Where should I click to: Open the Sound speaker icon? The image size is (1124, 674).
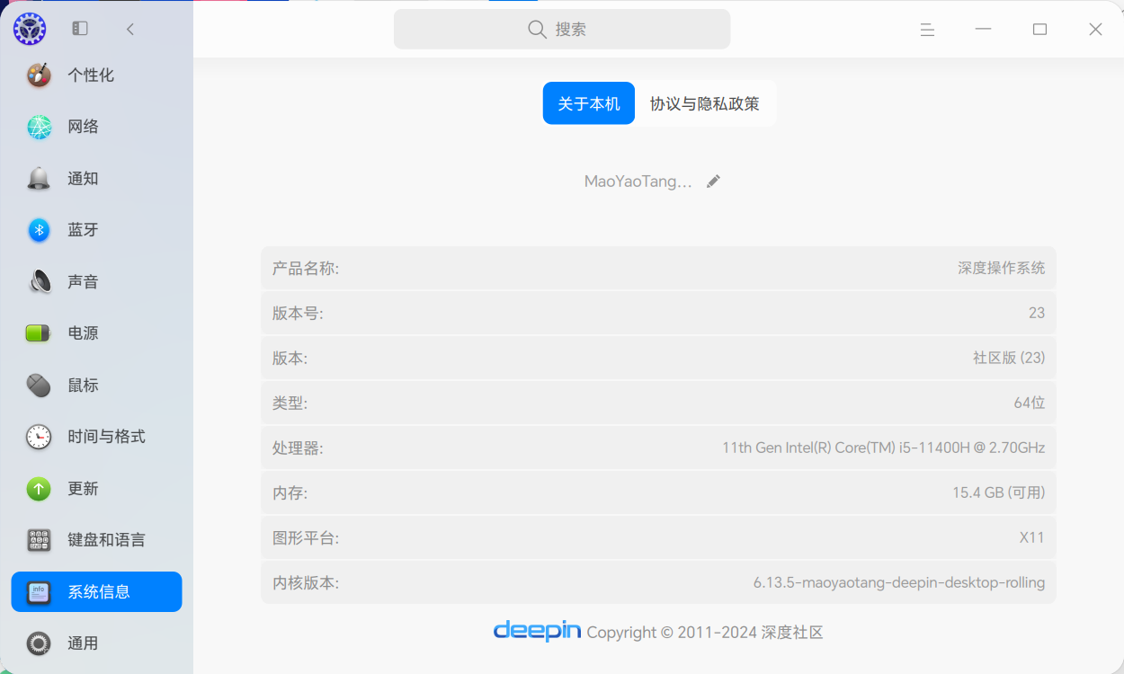tap(39, 282)
